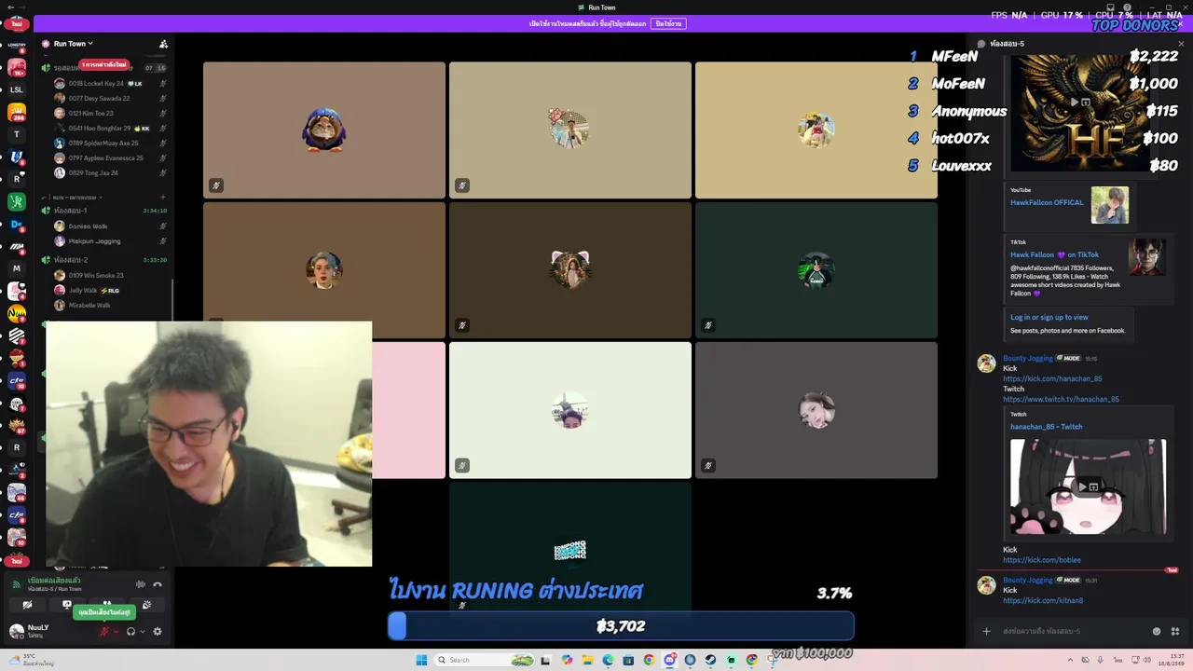Open the T server in the sidebar
Screen dimensions: 1193x671
pyautogui.click(x=16, y=134)
